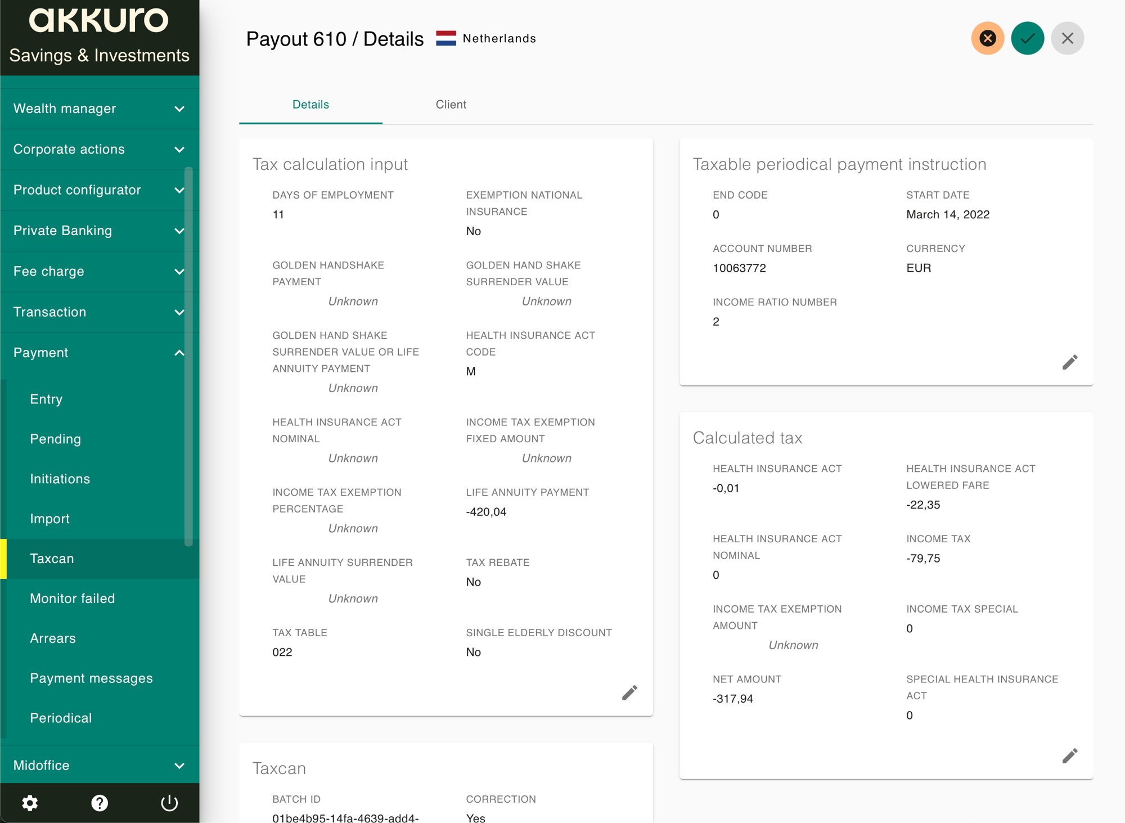Edit the Tax calculation input card
This screenshot has height=823, width=1125.
[629, 692]
